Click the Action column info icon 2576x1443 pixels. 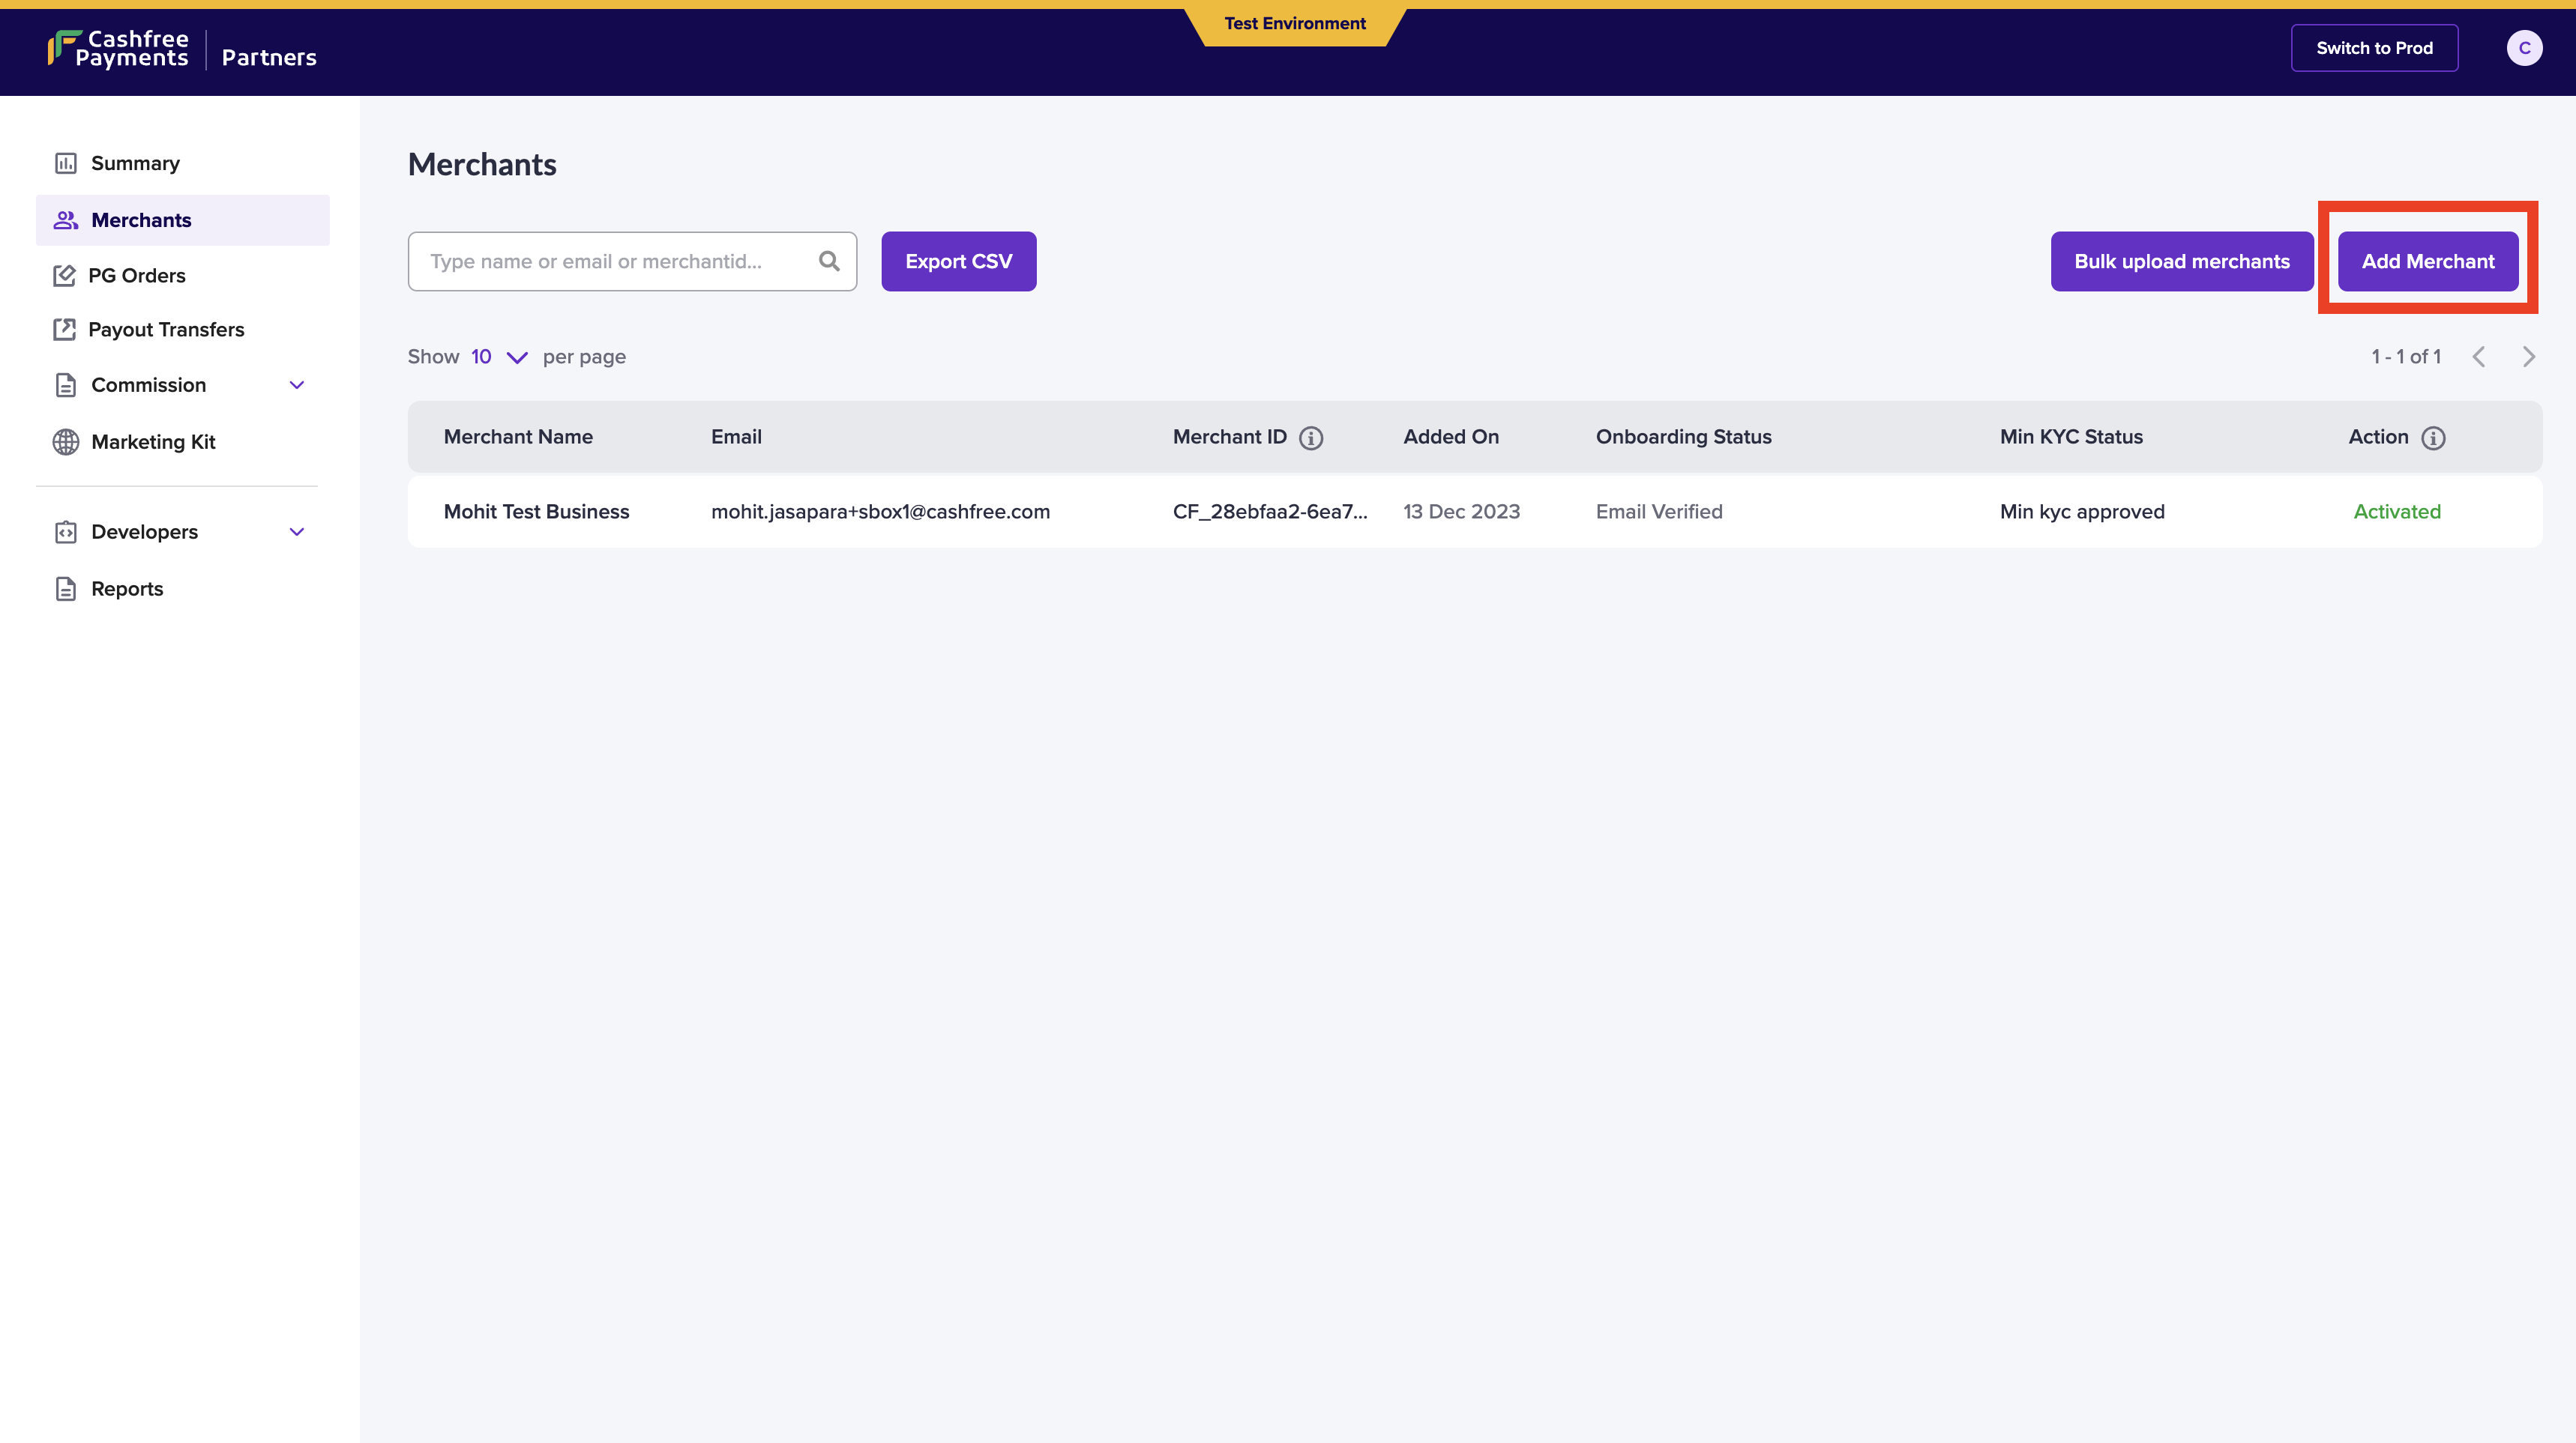coord(2433,438)
